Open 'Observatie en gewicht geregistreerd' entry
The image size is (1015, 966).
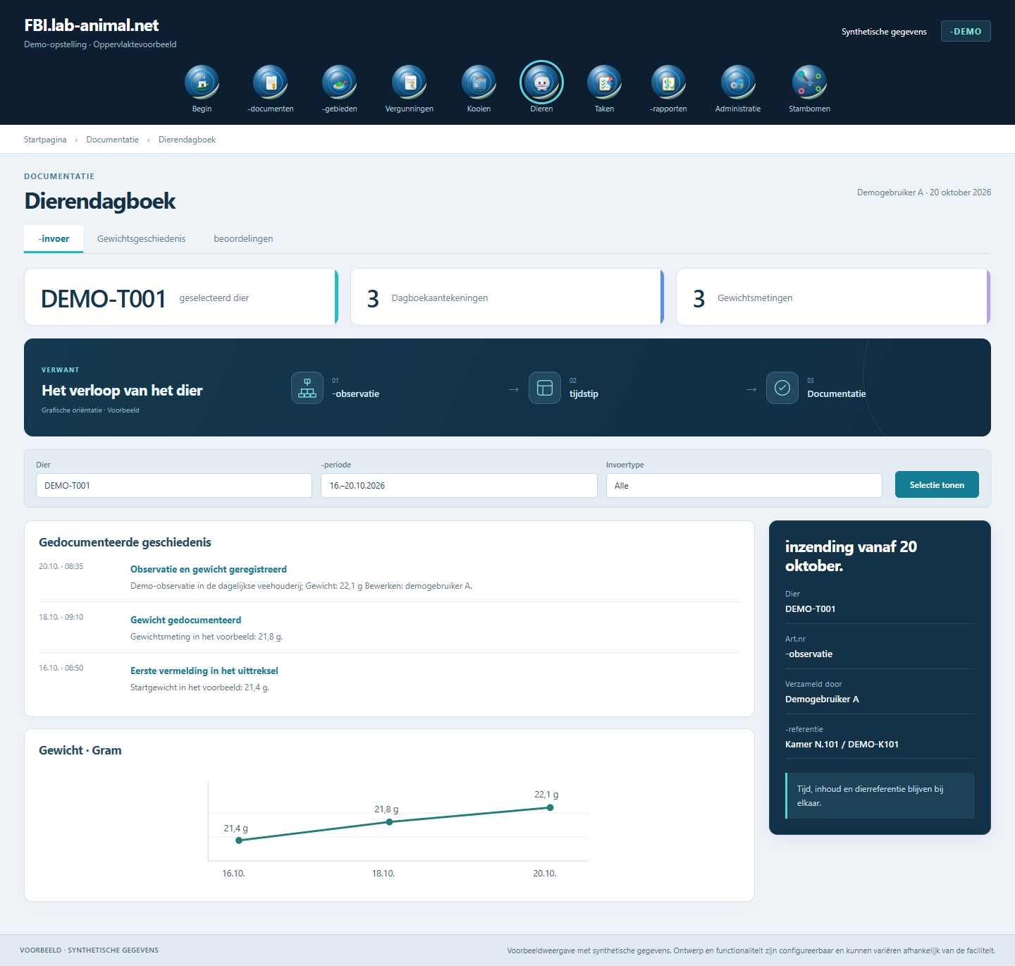pos(209,569)
